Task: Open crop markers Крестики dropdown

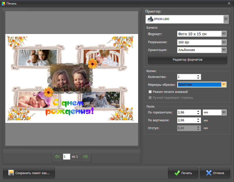Action: [x=224, y=85]
